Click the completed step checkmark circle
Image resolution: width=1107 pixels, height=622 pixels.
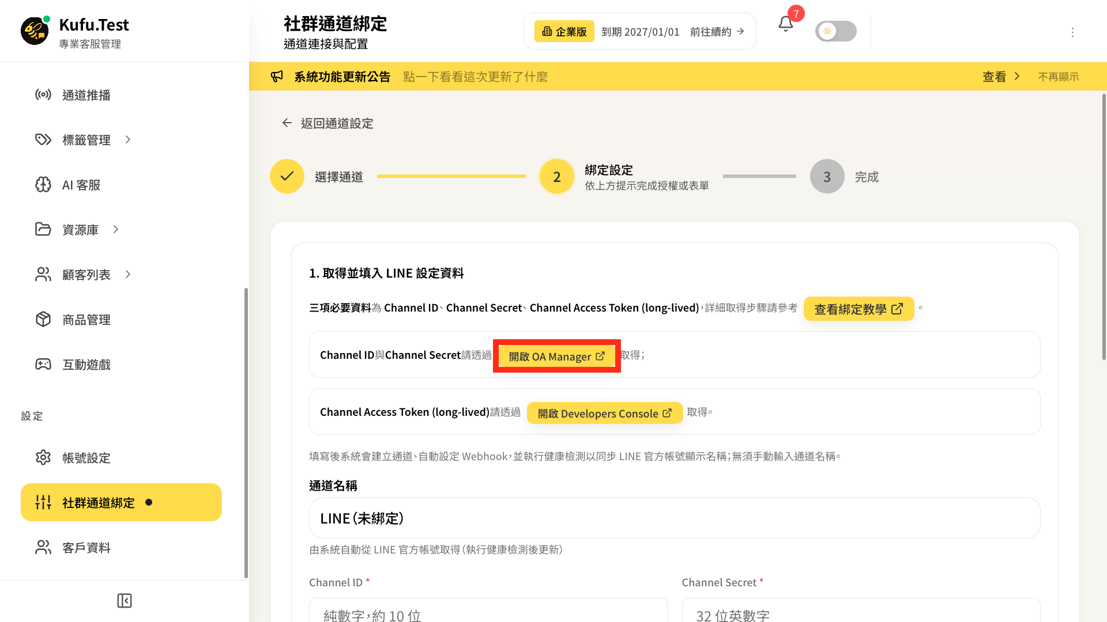click(287, 176)
